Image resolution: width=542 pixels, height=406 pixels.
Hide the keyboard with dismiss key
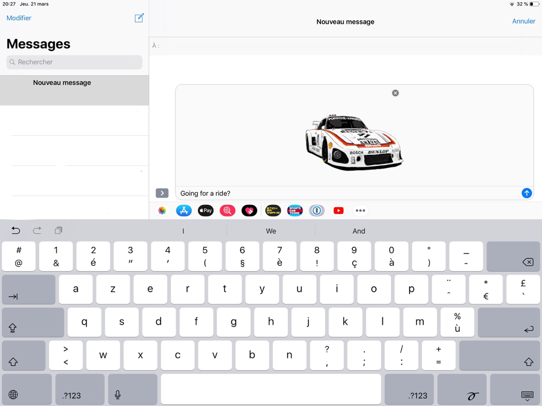pyautogui.click(x=515, y=389)
